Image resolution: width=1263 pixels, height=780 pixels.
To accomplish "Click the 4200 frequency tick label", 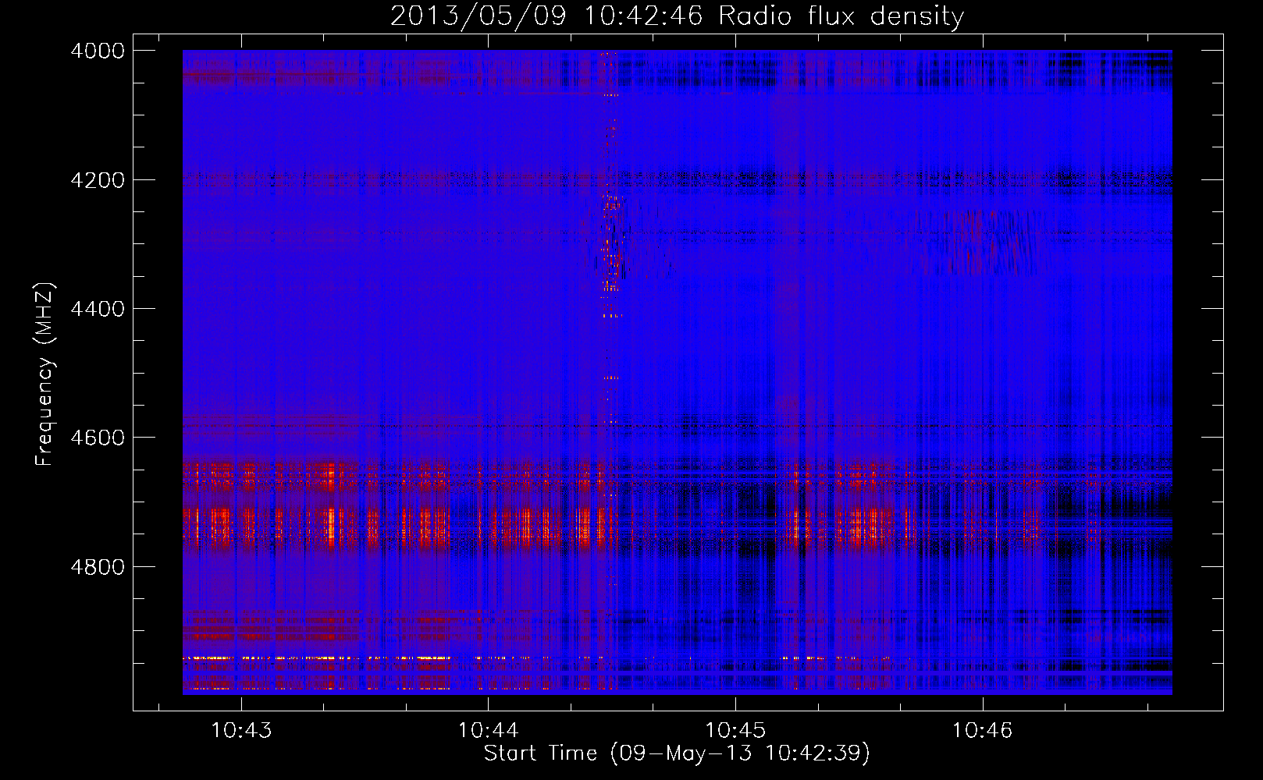I will pyautogui.click(x=98, y=180).
